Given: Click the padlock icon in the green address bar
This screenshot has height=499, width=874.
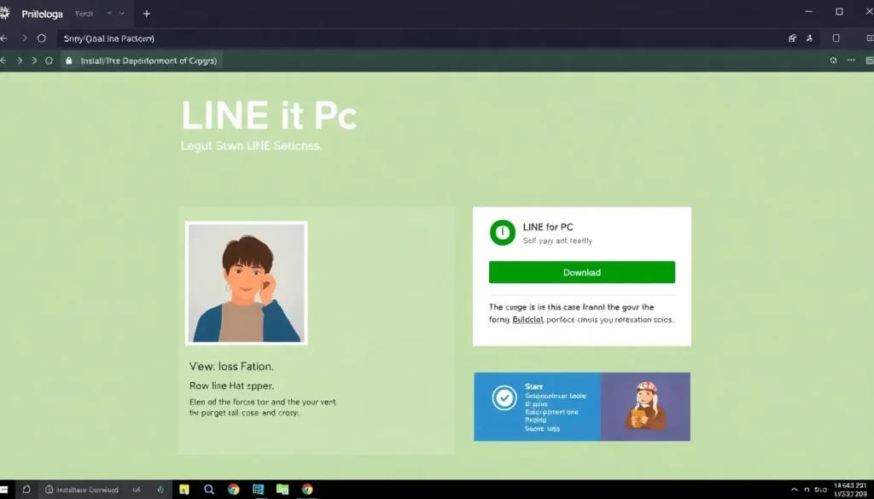Looking at the screenshot, I should click(x=69, y=61).
